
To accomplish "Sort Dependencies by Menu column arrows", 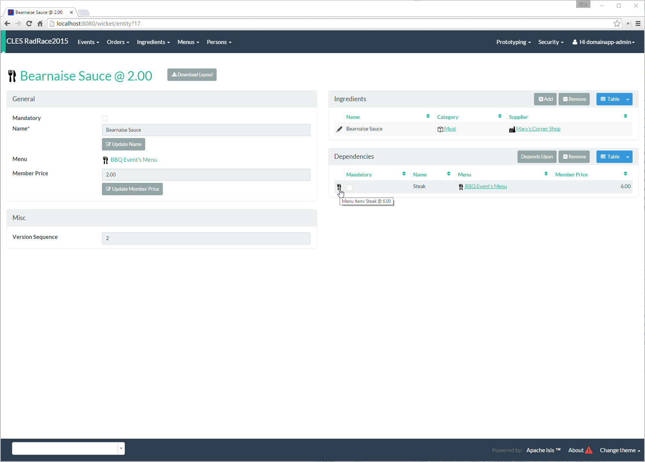I will [x=546, y=174].
